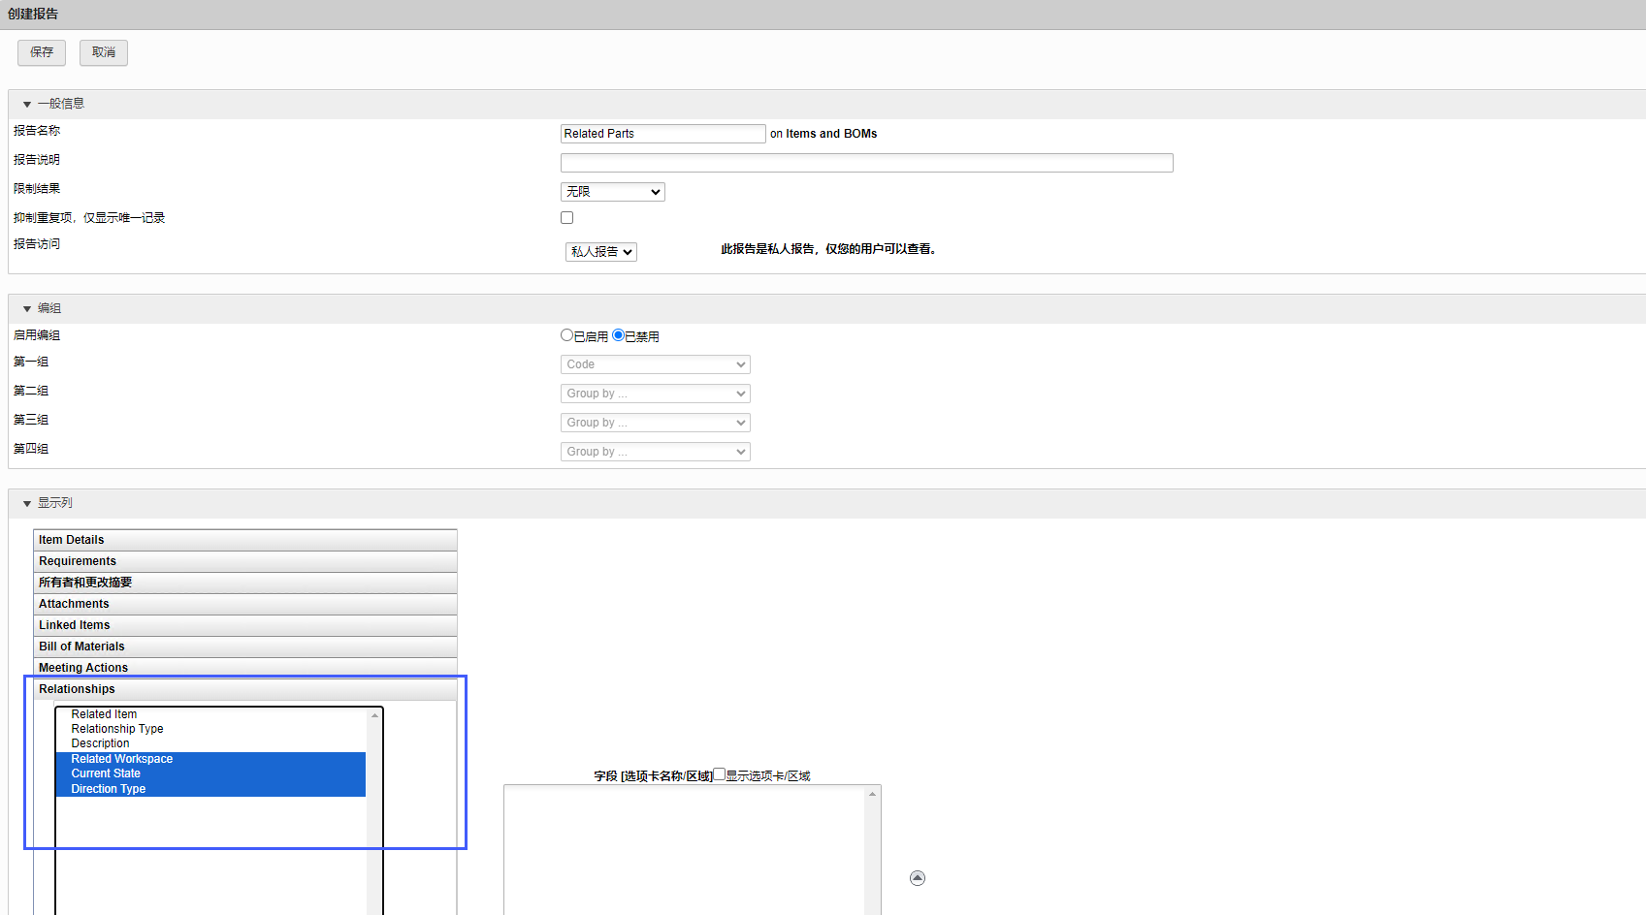Click the selected fields box scrollbar up arrow
The width and height of the screenshot is (1646, 915).
(x=873, y=794)
